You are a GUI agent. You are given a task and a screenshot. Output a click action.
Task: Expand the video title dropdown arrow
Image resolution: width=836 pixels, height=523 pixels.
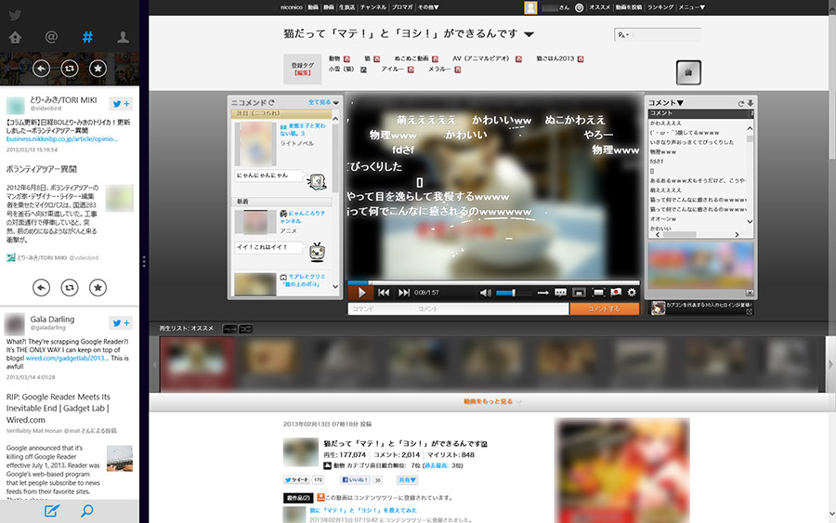529,35
